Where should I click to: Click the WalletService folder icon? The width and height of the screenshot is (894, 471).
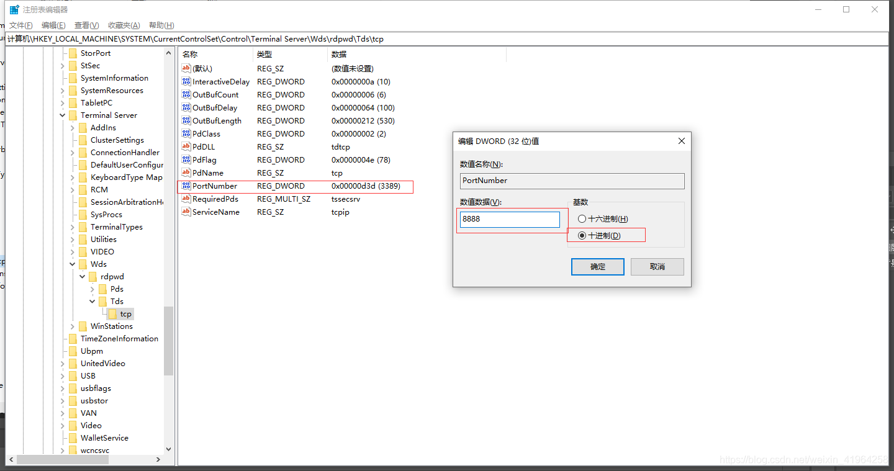[x=73, y=437]
